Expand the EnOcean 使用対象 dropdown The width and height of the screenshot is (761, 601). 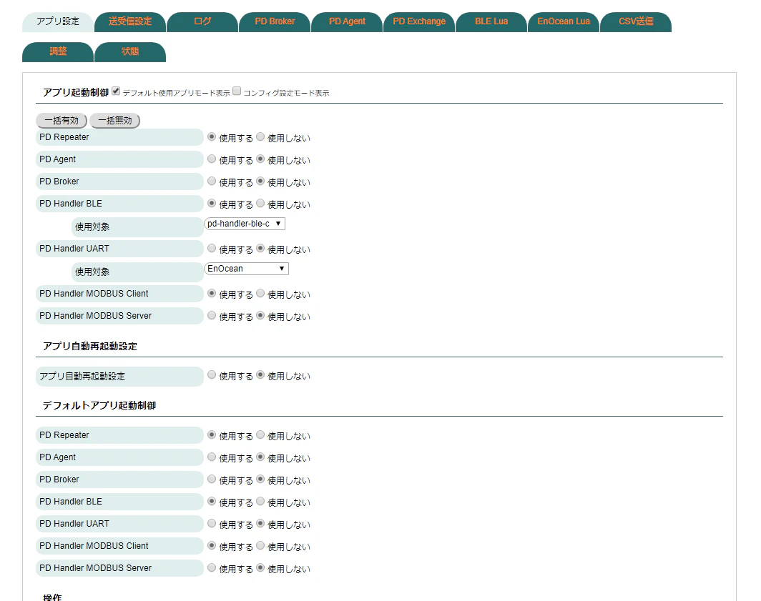point(247,269)
